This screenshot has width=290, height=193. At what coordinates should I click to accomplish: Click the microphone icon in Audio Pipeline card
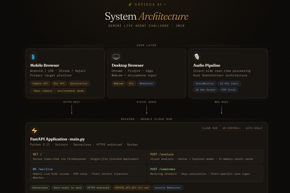click(x=196, y=57)
